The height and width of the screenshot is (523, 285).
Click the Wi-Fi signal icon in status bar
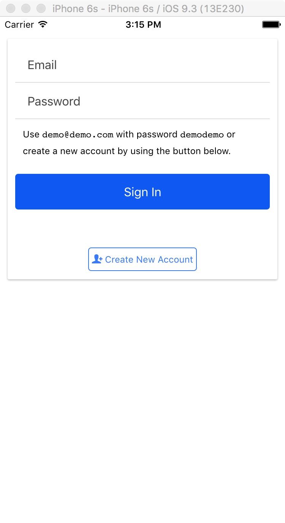tap(43, 25)
